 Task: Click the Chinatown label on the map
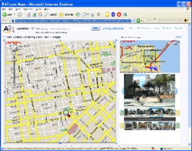[68, 58]
